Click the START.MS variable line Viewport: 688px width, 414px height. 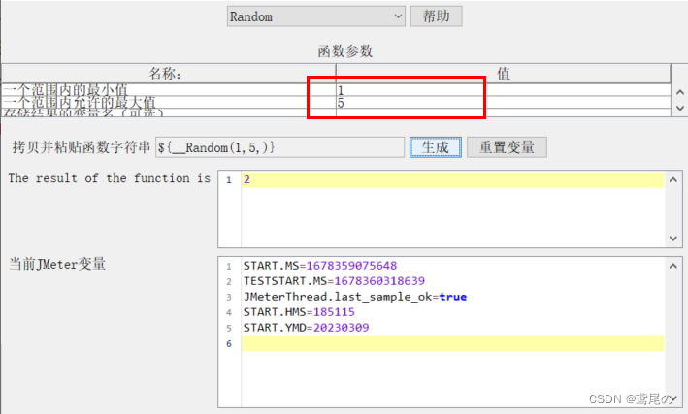tap(319, 266)
